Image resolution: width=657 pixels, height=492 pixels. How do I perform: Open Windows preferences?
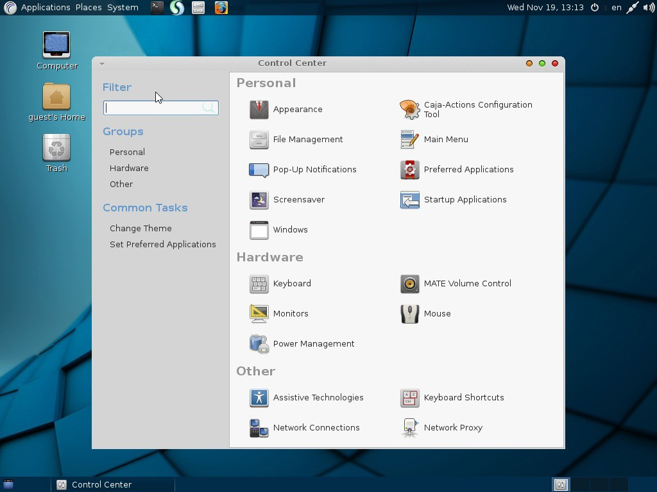[278, 230]
